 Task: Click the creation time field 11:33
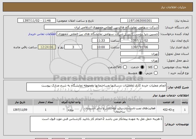click(x=101, y=41)
